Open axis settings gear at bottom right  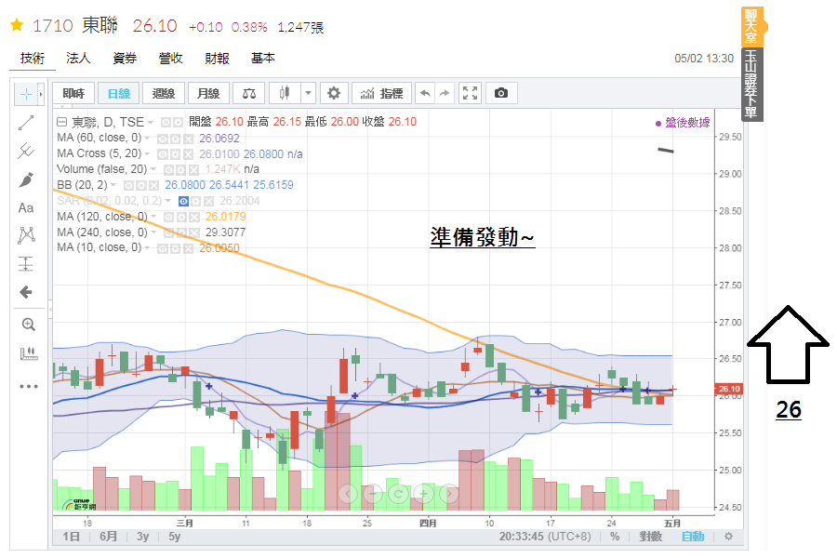[728, 536]
